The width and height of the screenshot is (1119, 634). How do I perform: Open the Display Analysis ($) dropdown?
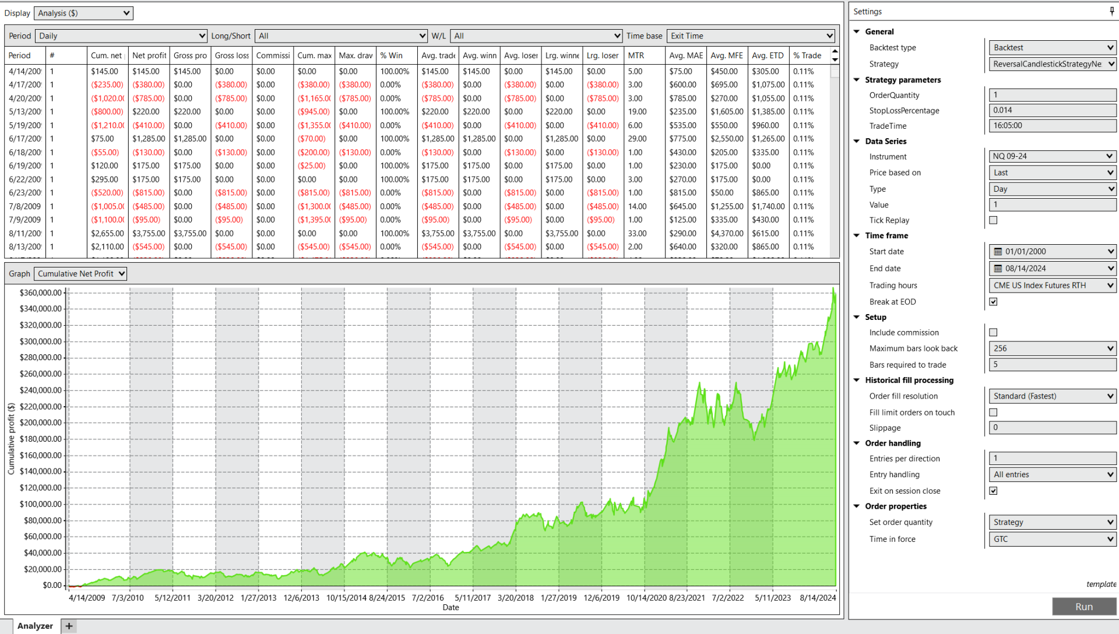[83, 13]
